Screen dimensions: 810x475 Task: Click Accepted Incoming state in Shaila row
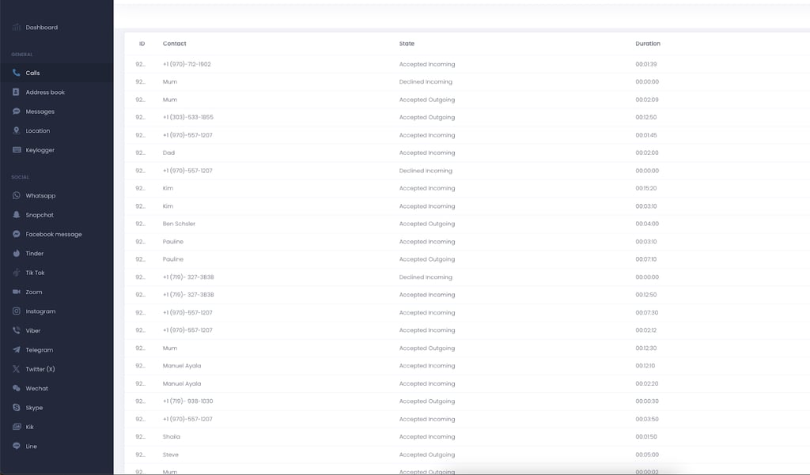427,437
